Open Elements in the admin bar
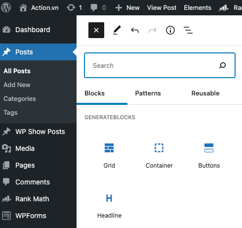Viewport: 242px width, 228px height. coord(198,7)
